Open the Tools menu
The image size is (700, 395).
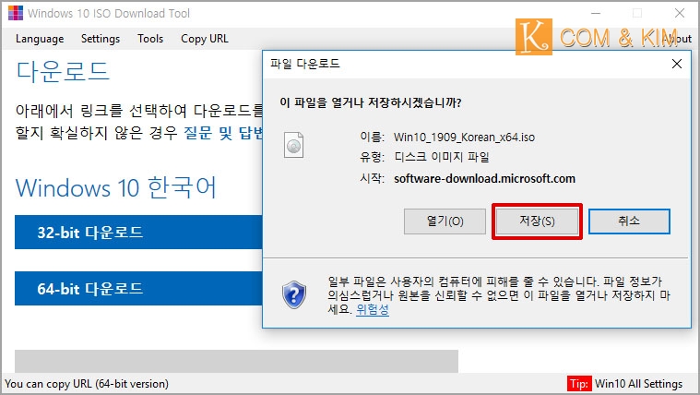150,39
